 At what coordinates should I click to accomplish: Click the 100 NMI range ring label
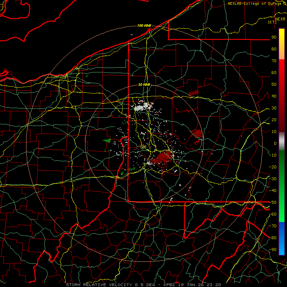point(144,26)
